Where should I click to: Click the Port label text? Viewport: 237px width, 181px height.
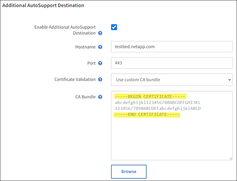click(x=91, y=63)
